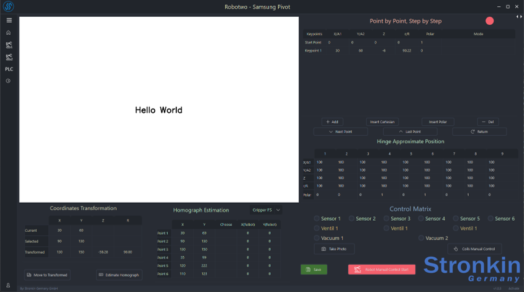Screen dimensions: 524x292
Task: Click hinge column 9 header
Action: point(502,154)
